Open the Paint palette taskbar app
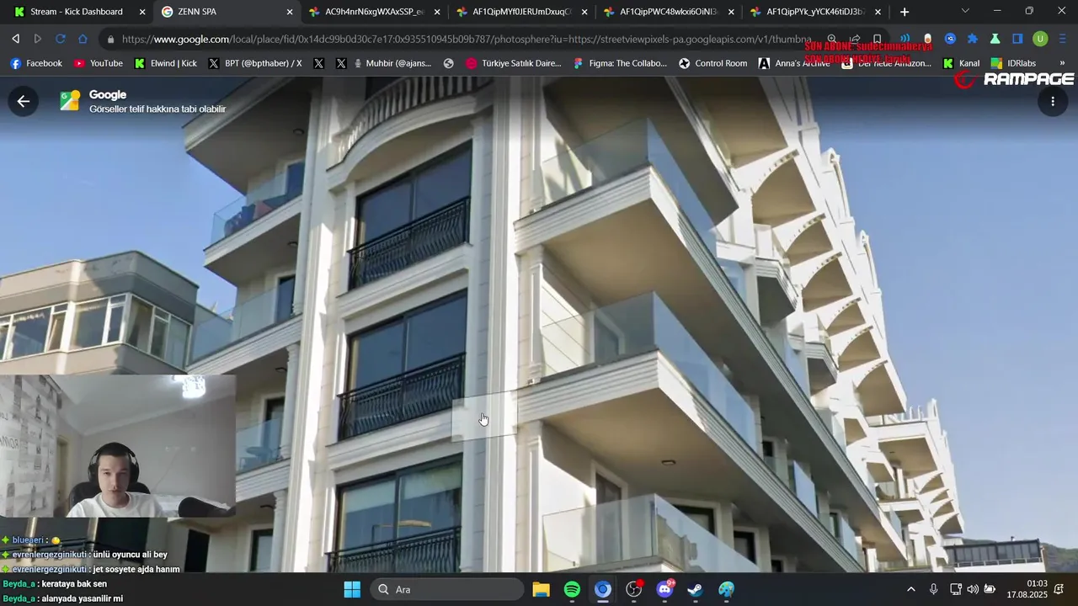1078x606 pixels. click(x=727, y=589)
